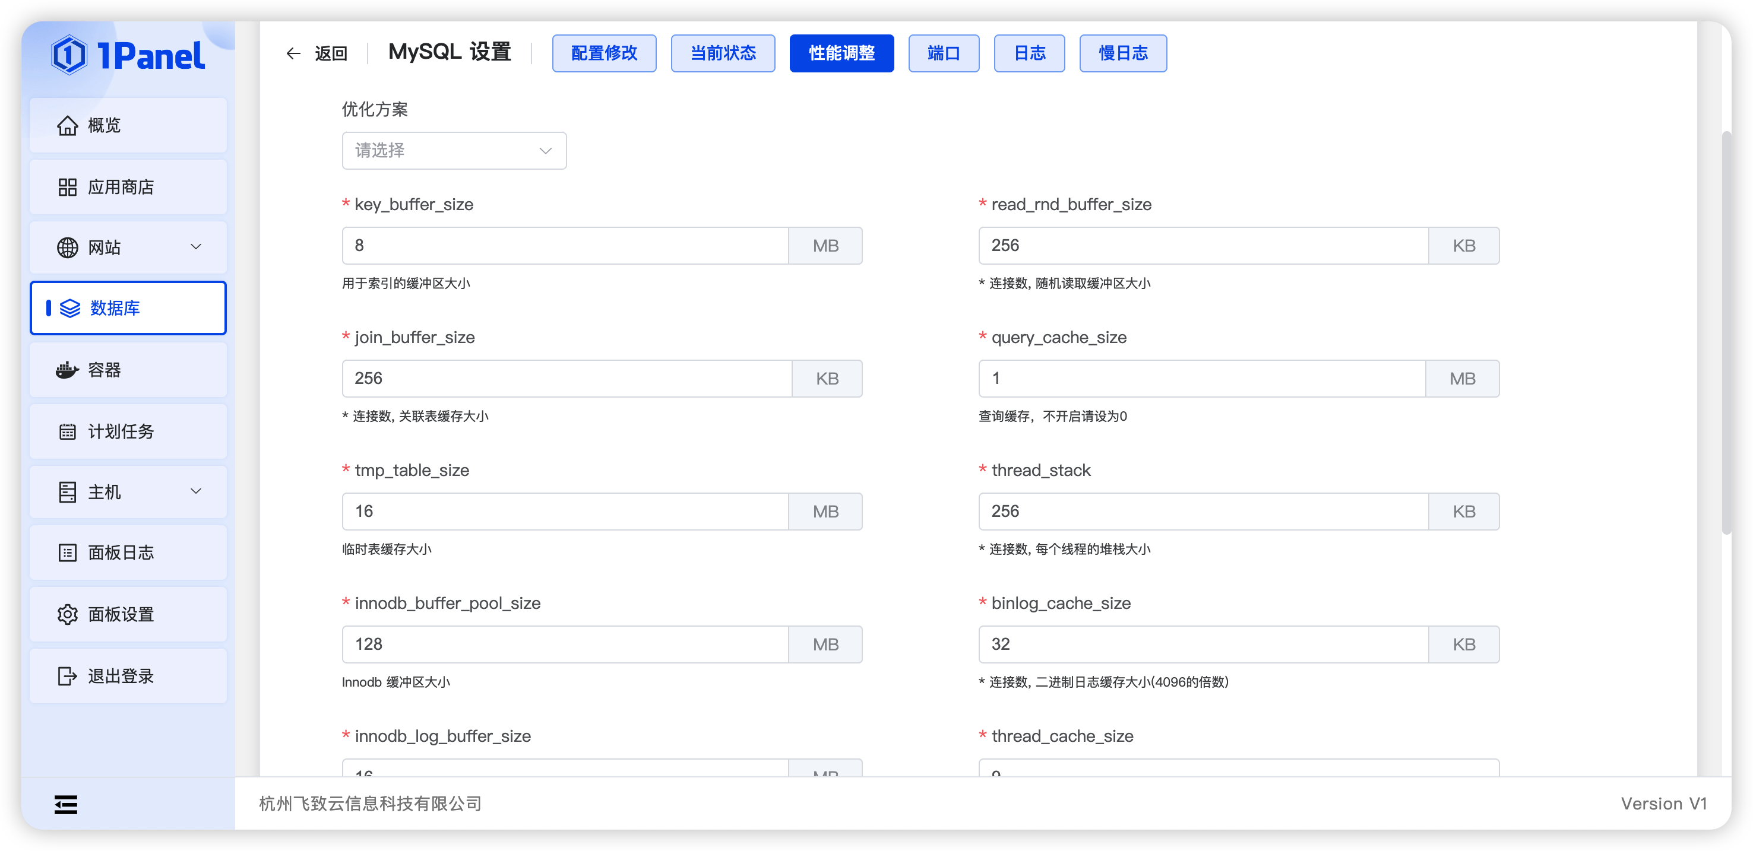The width and height of the screenshot is (1753, 851).
Task: Open the 面板日志 panel log icon
Action: [x=68, y=553]
